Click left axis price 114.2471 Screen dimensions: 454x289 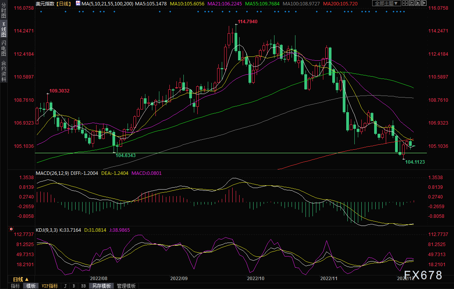(x=24, y=31)
